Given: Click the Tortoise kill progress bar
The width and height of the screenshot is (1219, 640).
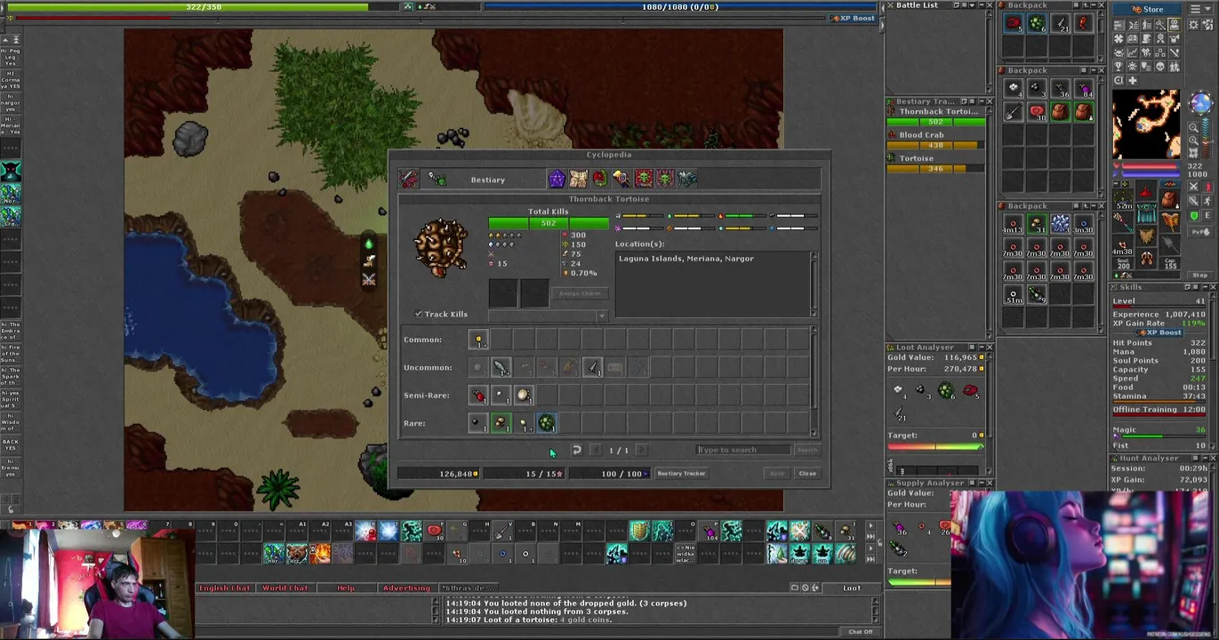Looking at the screenshot, I should pos(935,169).
